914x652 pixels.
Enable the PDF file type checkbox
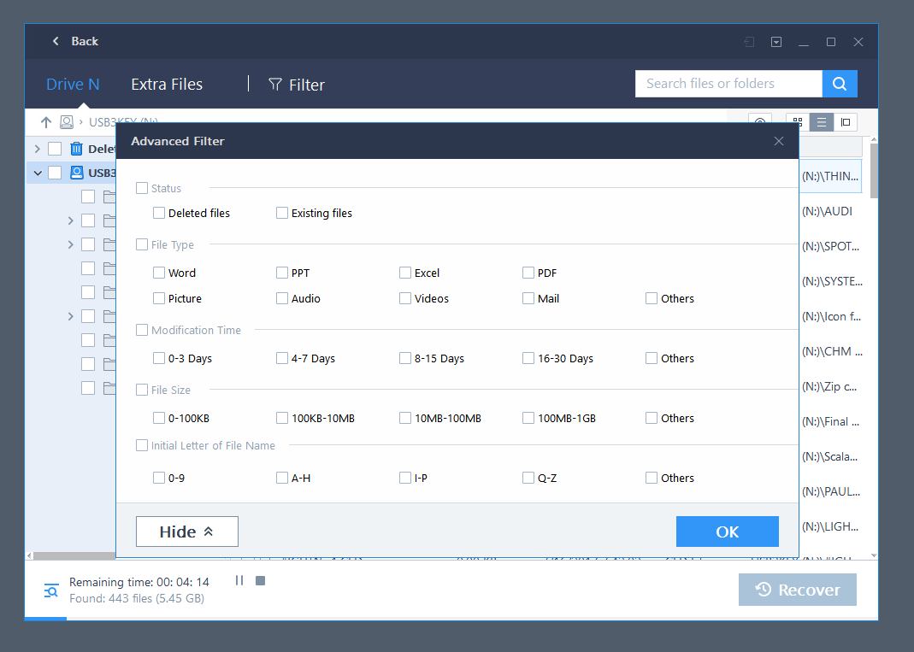click(528, 273)
